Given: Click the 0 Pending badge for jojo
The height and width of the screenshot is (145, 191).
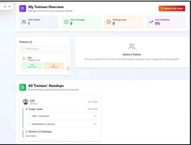Looking at the screenshot, I should click(x=54, y=66).
